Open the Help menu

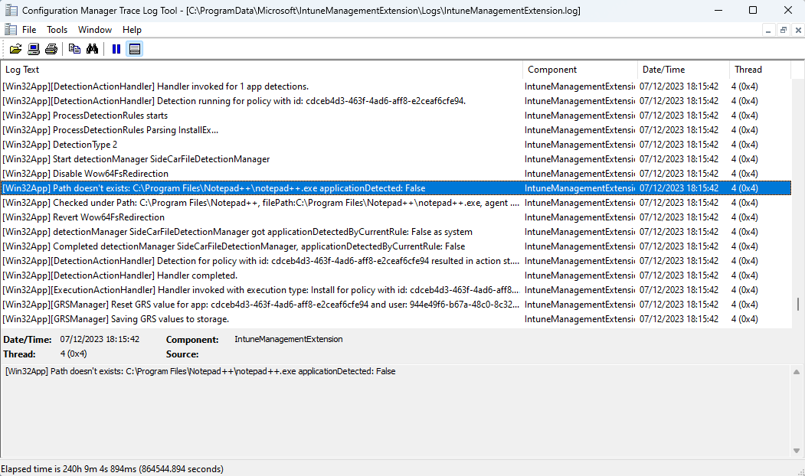click(x=132, y=29)
